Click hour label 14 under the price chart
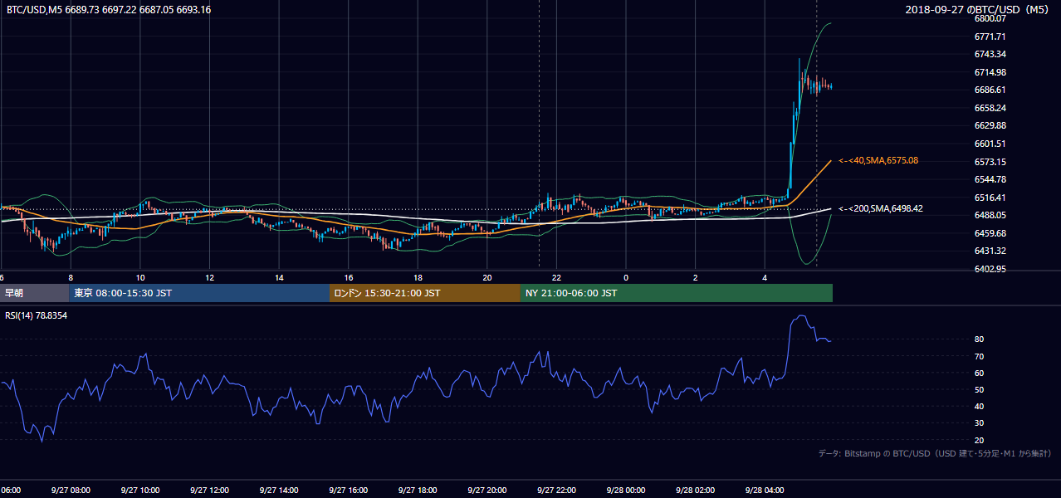The image size is (1061, 498). pos(279,277)
